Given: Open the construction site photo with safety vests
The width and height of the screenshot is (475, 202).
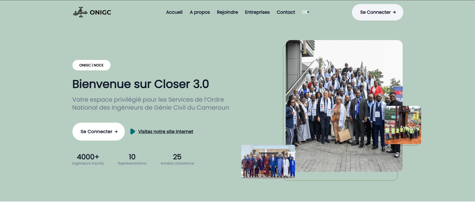Looking at the screenshot, I should click(403, 125).
